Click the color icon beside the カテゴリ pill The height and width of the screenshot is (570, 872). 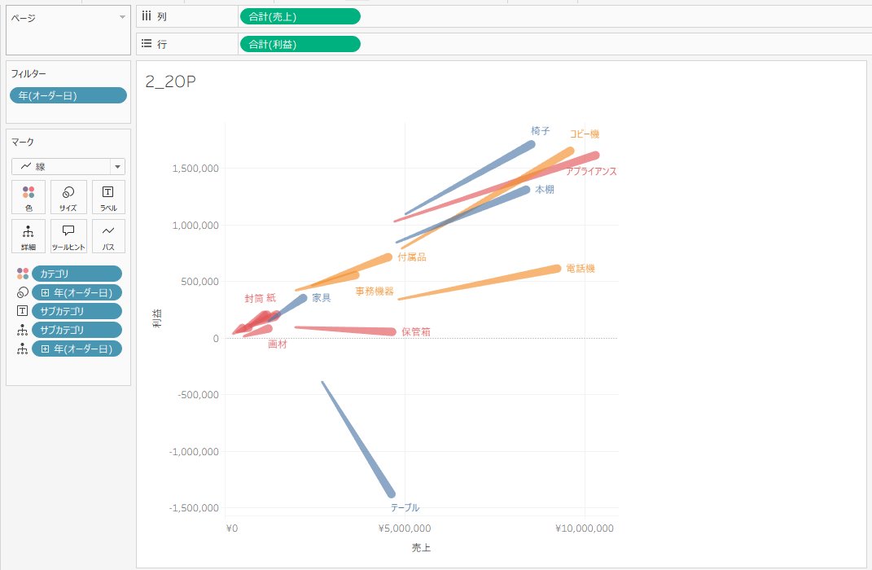point(22,274)
